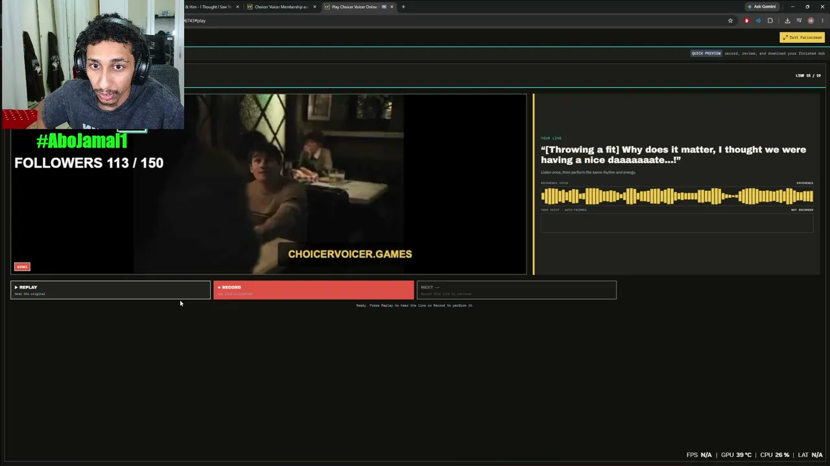830x466 pixels.
Task: Open the media control toolbar icon
Action: pyautogui.click(x=799, y=21)
